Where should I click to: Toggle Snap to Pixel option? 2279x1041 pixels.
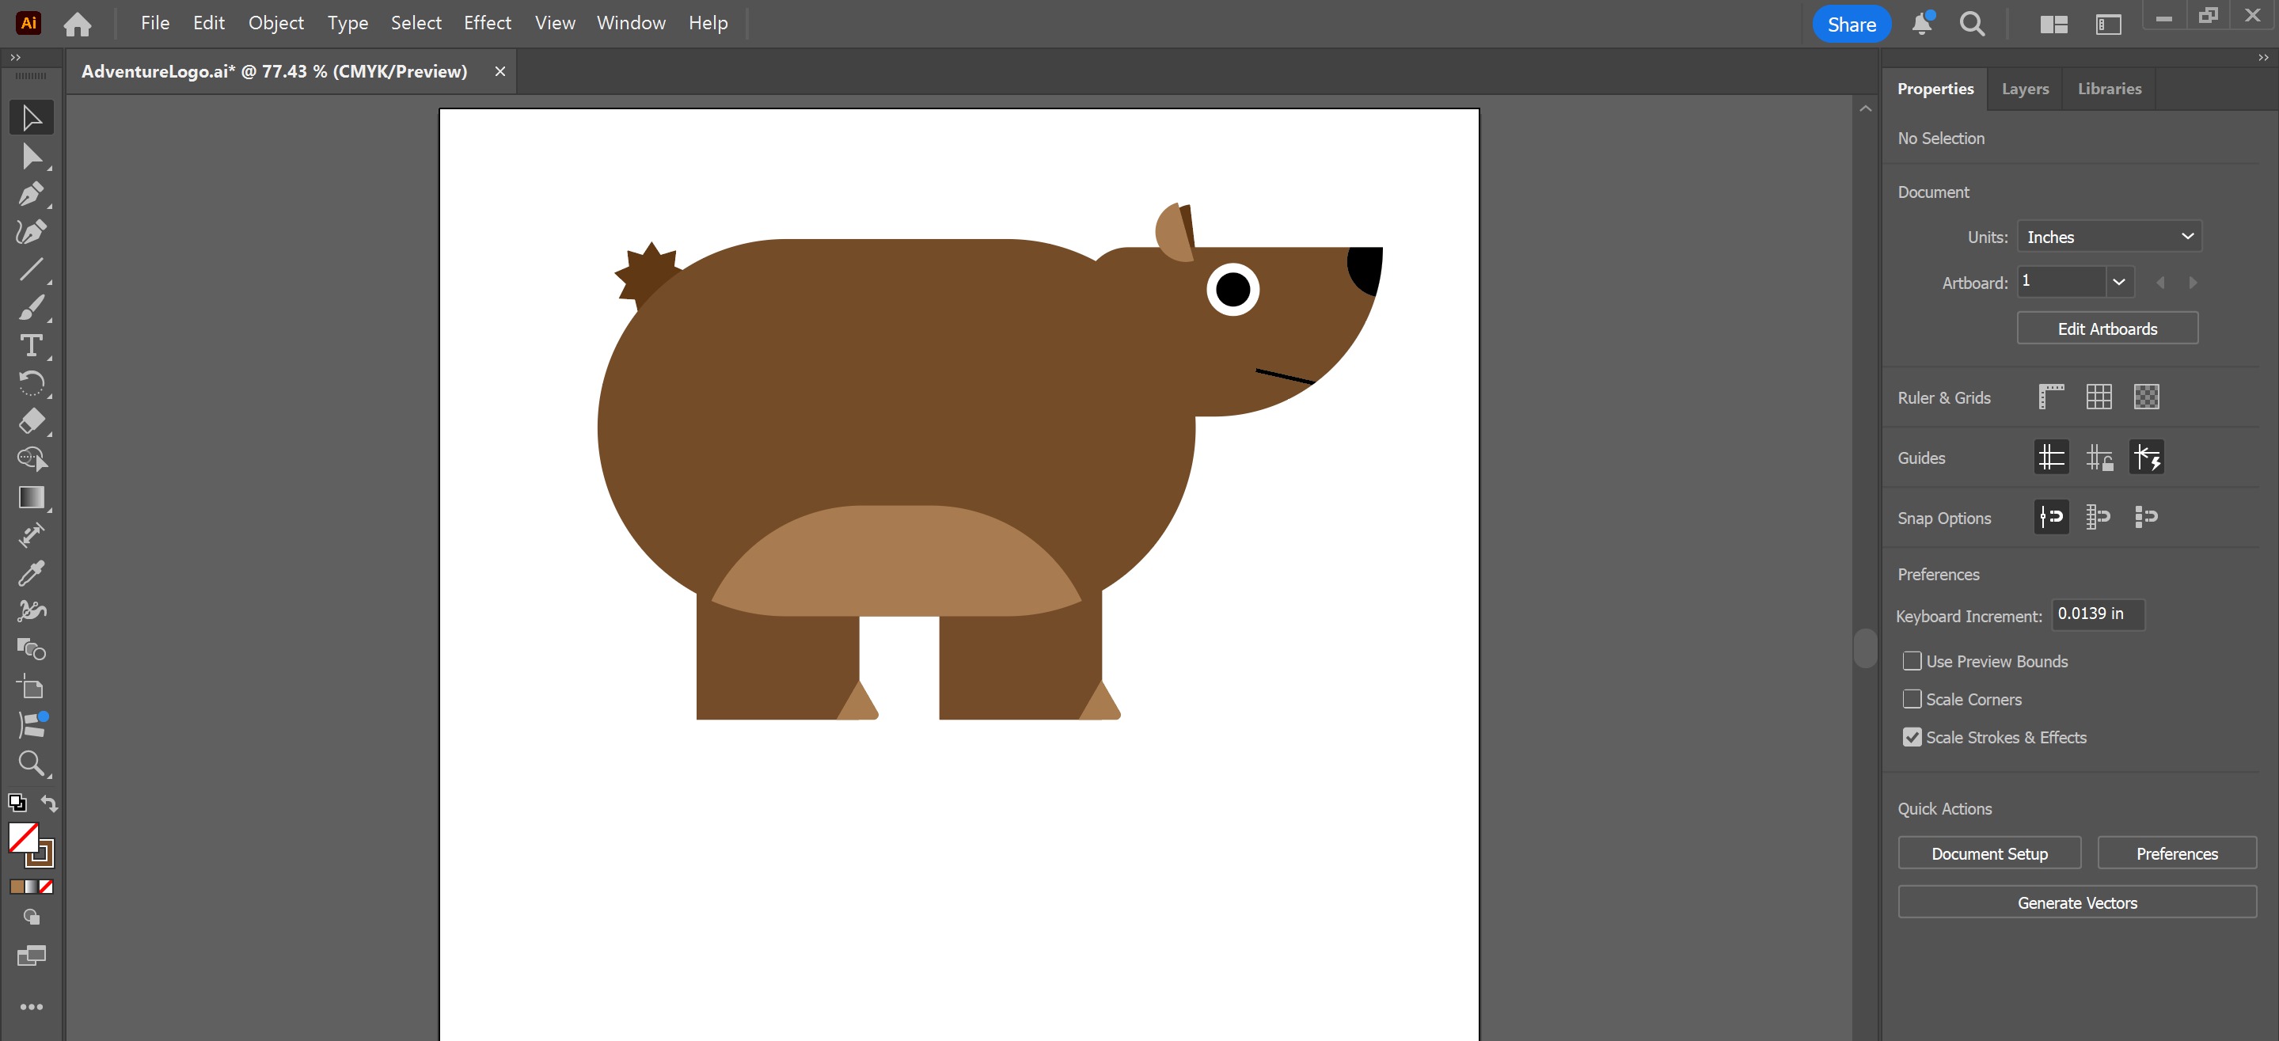point(2146,516)
